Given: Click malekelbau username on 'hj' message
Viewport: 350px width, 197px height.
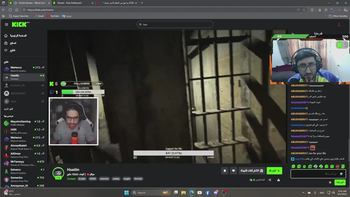Looking at the screenshot, I should (x=298, y=108).
